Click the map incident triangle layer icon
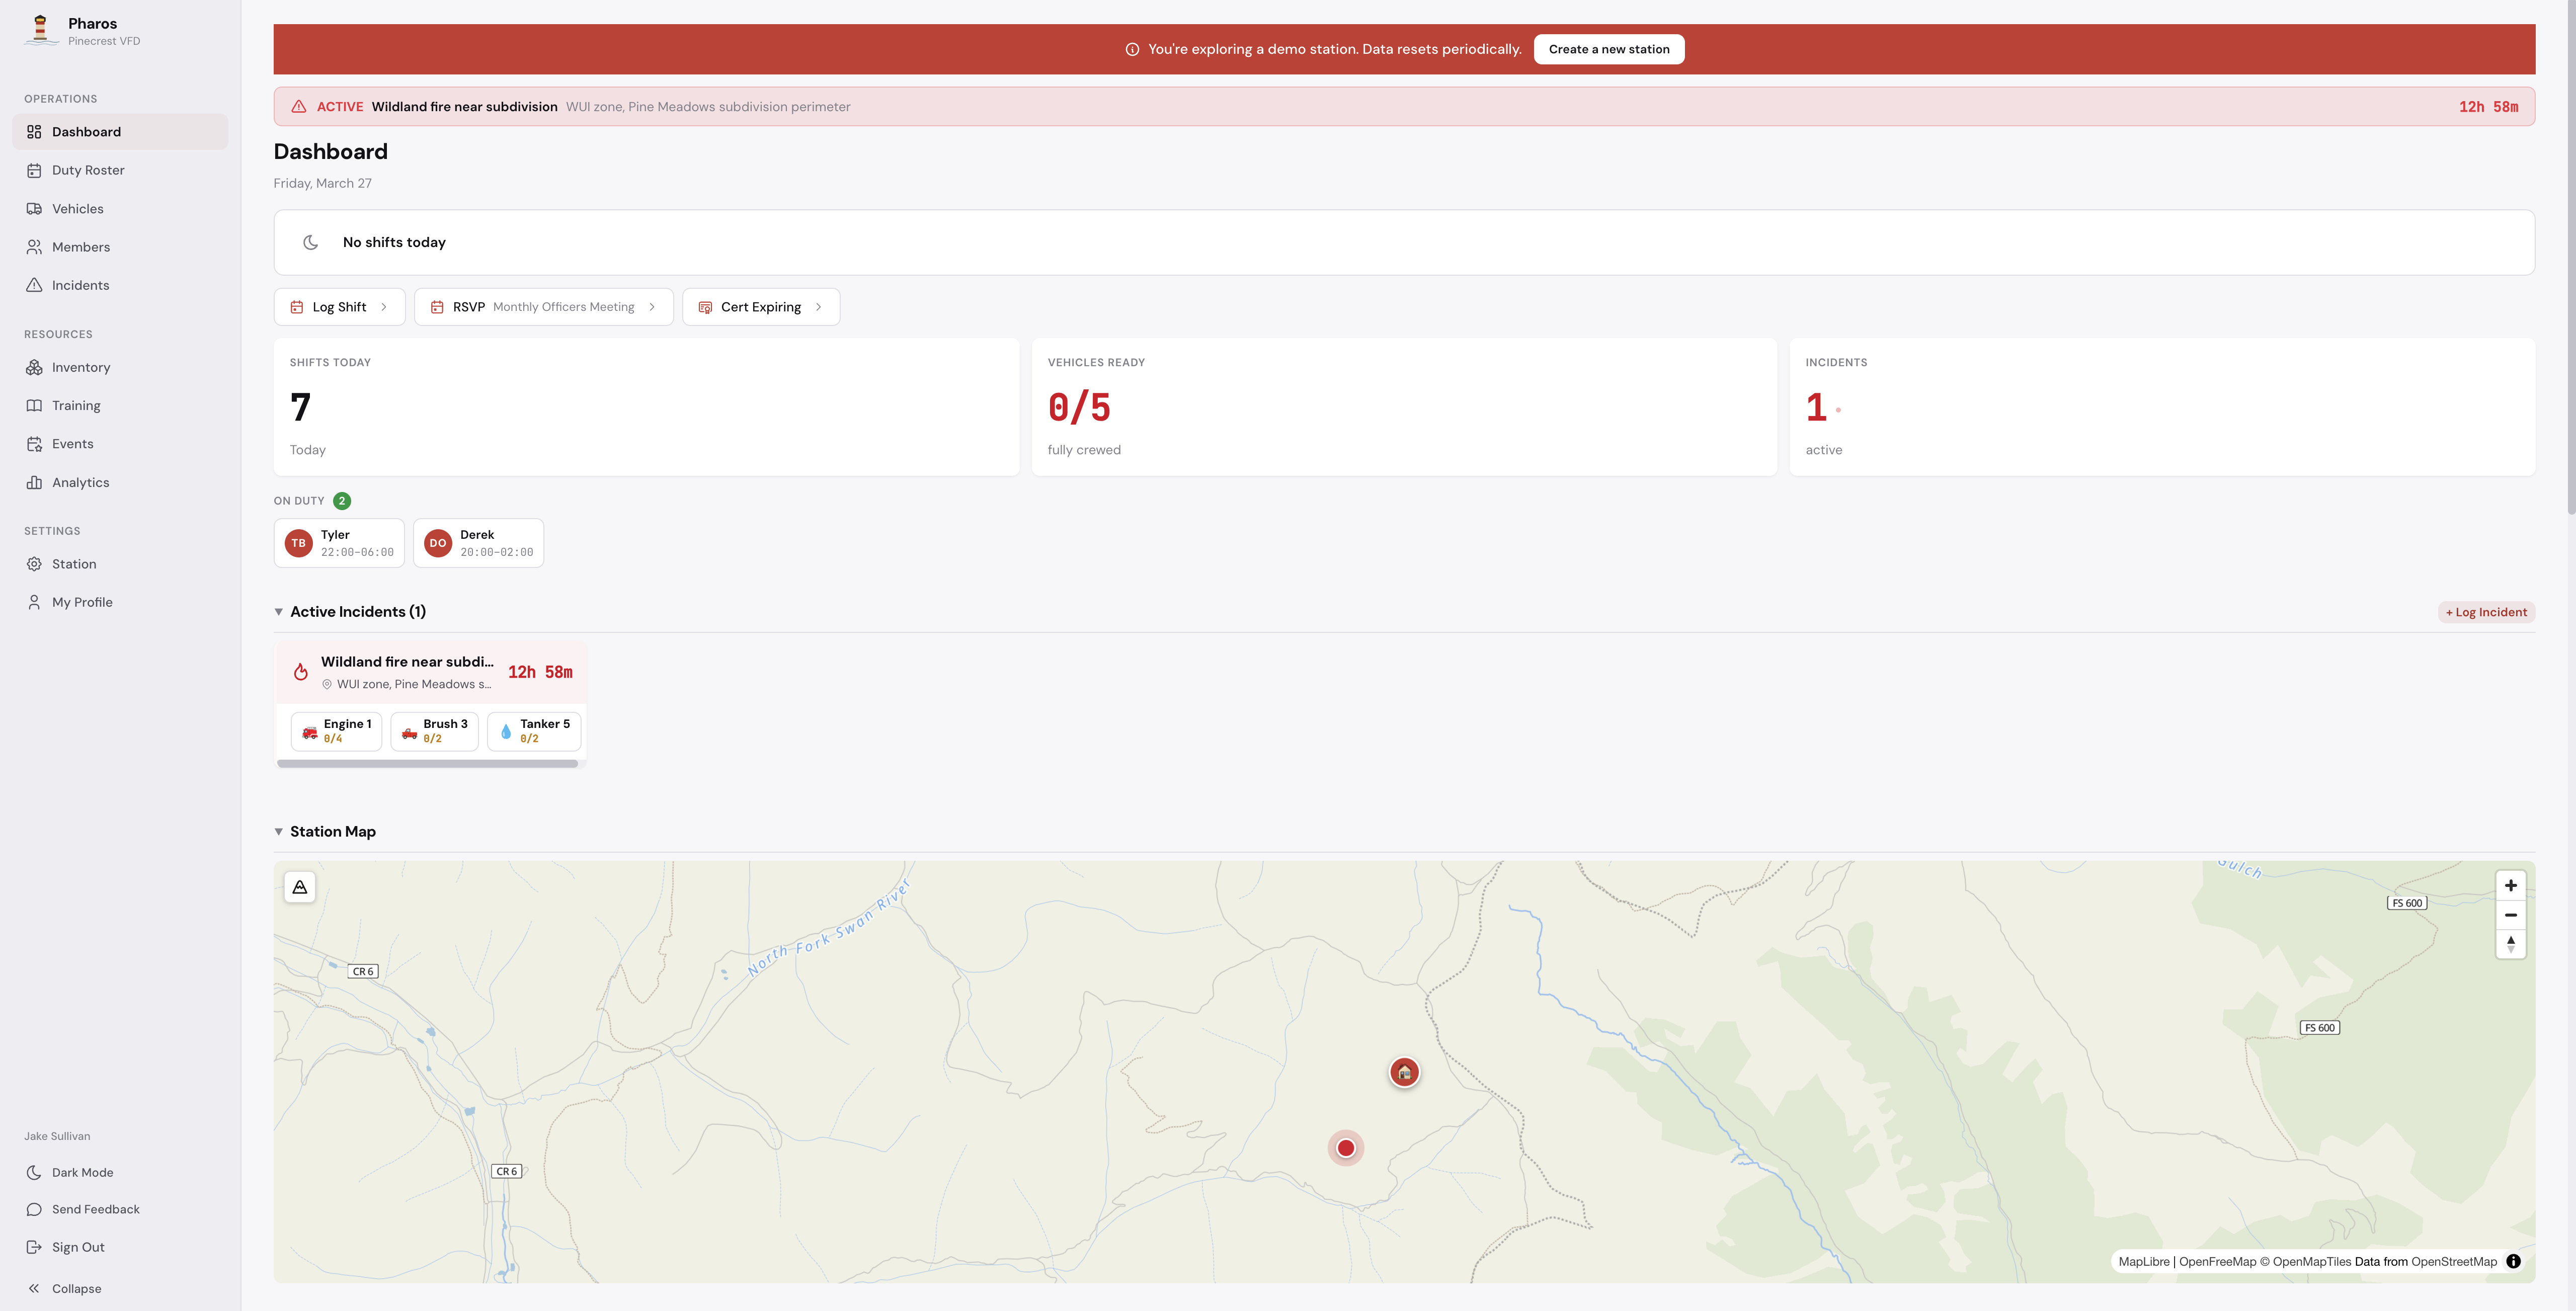The image size is (2576, 1311). click(x=300, y=887)
